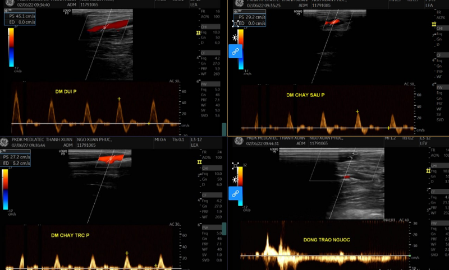The height and width of the screenshot is (270, 449).
Task: Click the blue link icon in the top-right panel
Action: [236, 51]
